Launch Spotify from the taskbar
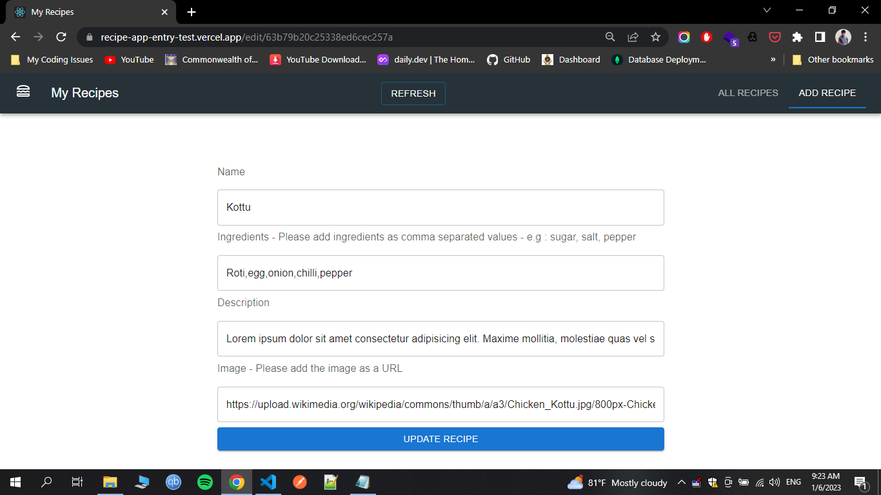Screen dimensions: 881x495 pyautogui.click(x=205, y=482)
